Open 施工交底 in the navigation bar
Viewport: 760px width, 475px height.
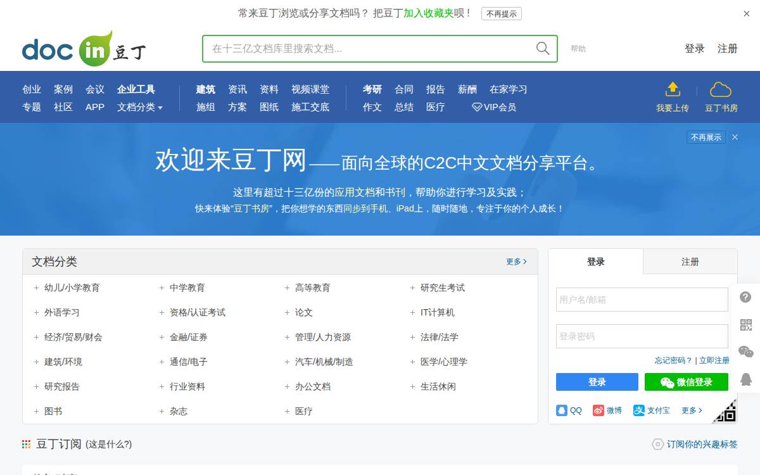pos(310,107)
